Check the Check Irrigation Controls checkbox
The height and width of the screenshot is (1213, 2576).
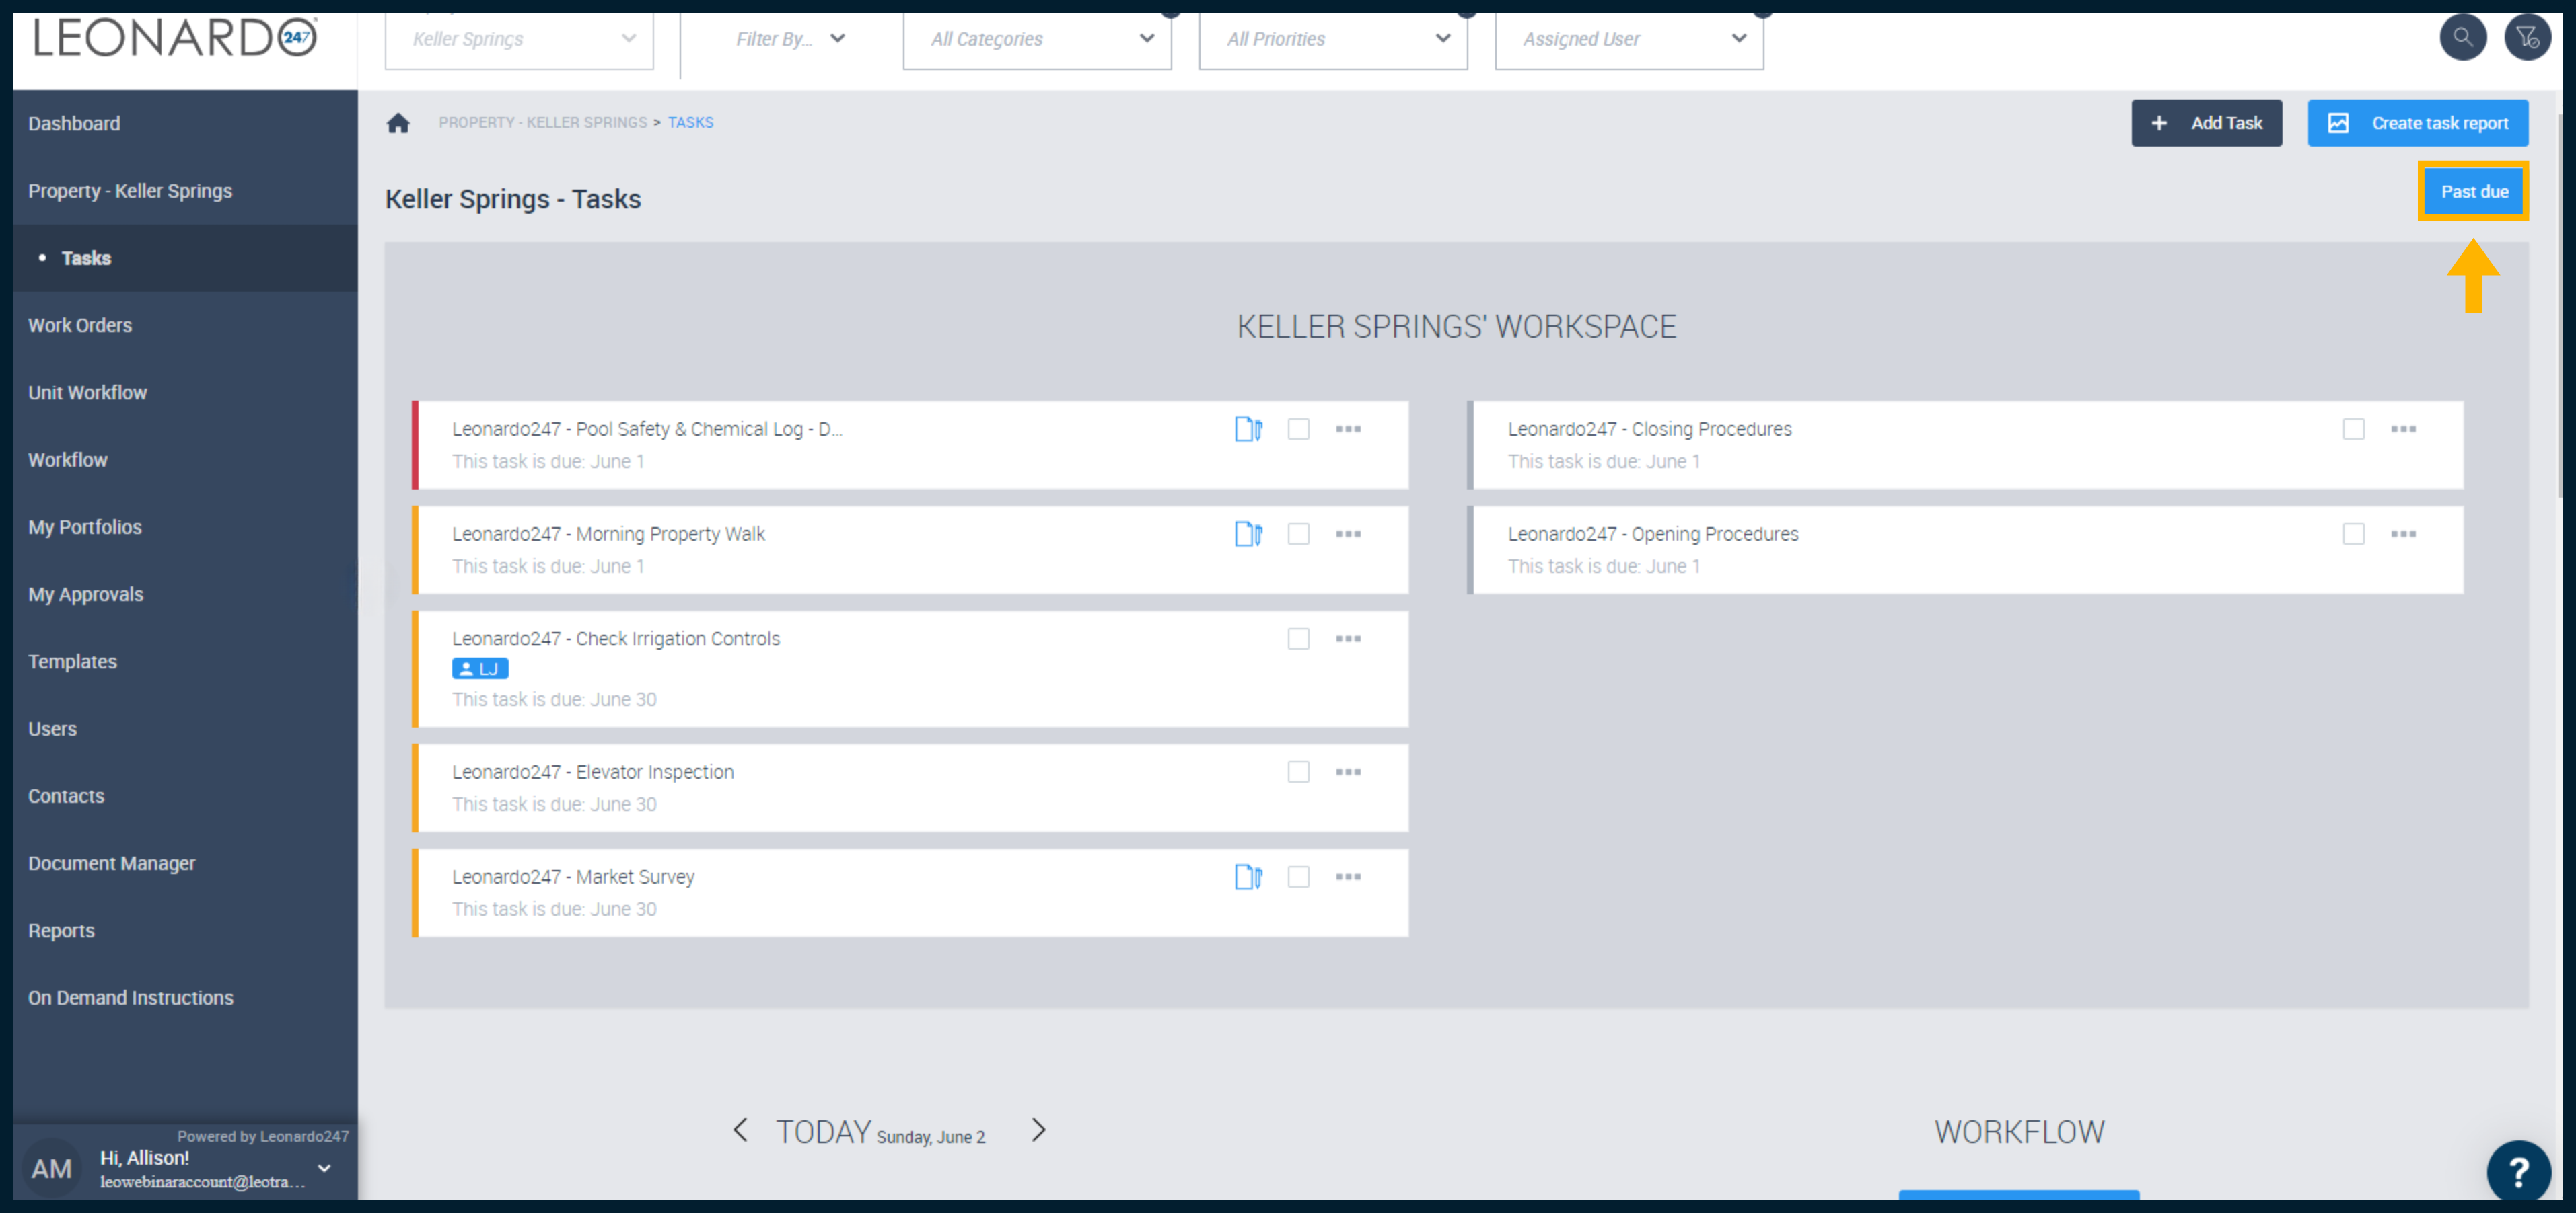coord(1298,639)
